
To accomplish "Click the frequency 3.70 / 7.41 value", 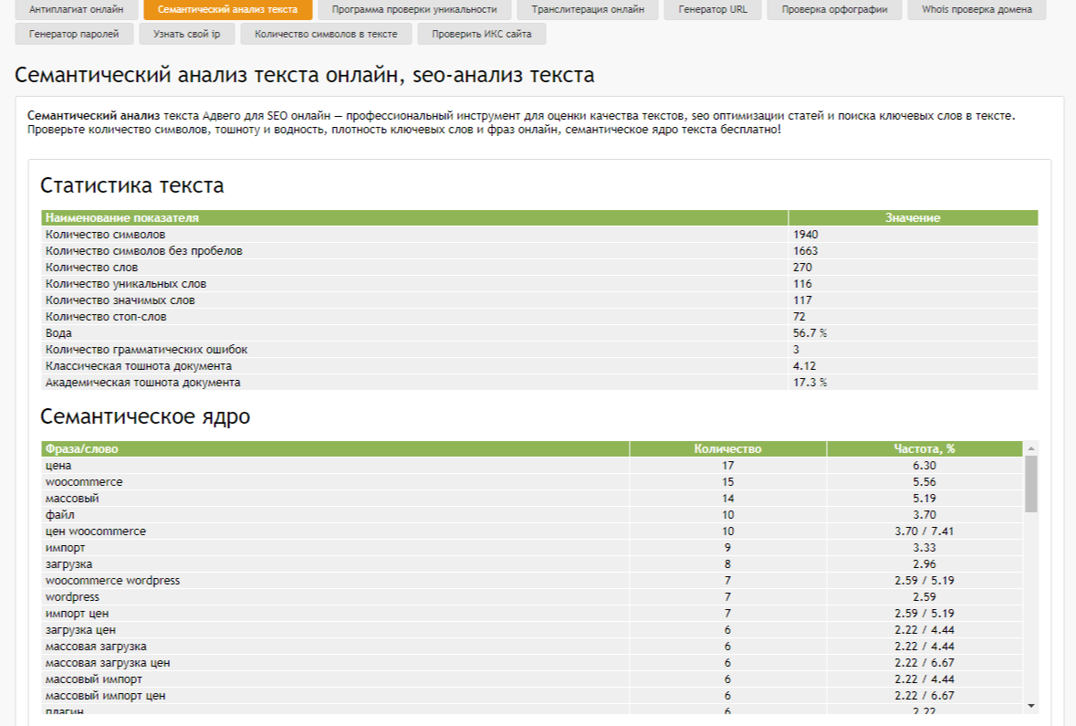I will pyautogui.click(x=925, y=531).
